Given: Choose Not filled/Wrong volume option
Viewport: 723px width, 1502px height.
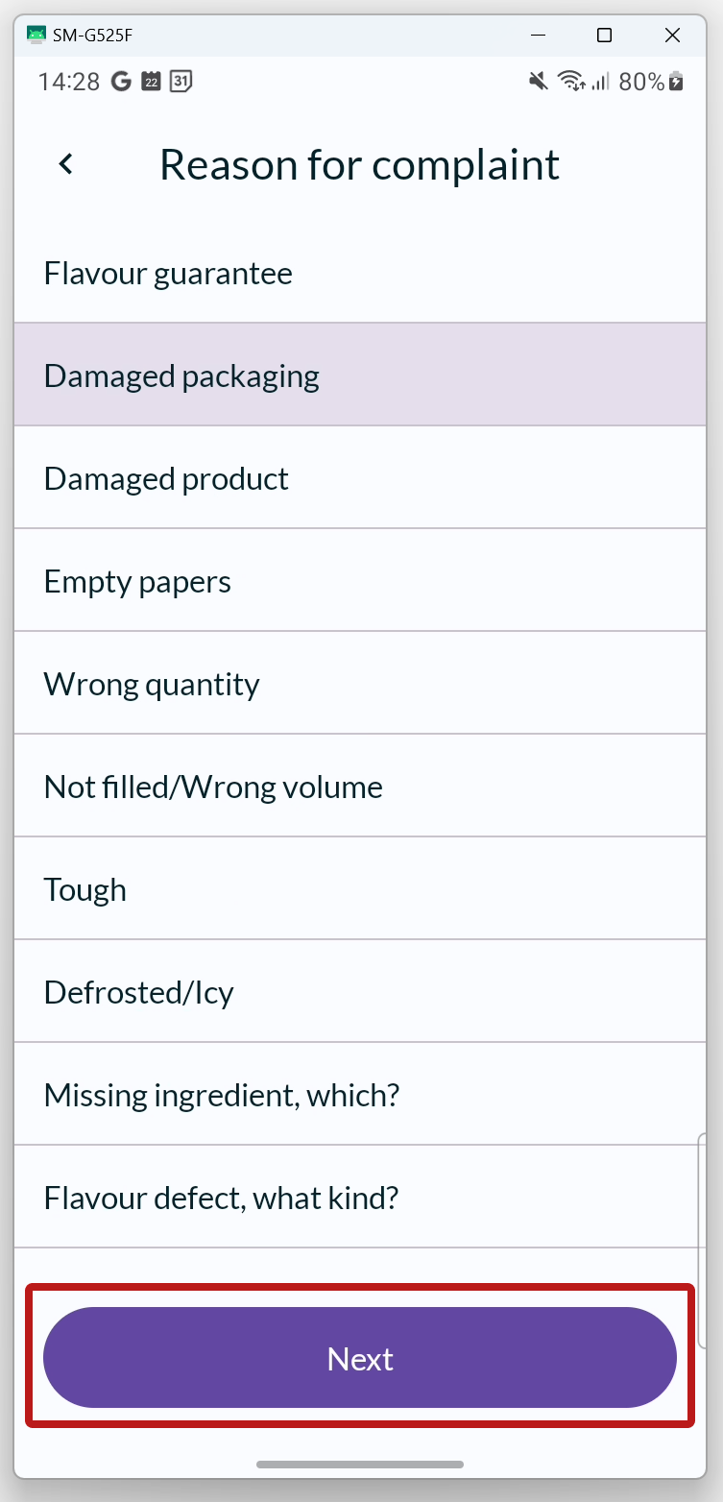Looking at the screenshot, I should tap(360, 786).
